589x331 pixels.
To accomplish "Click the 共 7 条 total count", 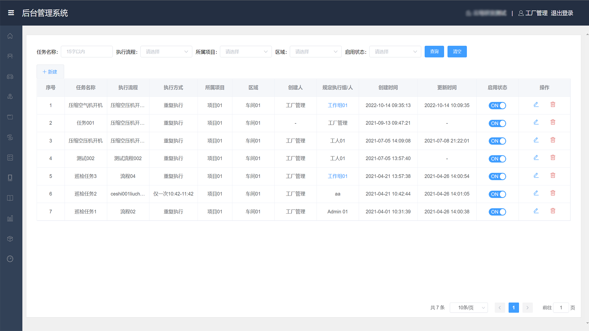I will tap(437, 307).
